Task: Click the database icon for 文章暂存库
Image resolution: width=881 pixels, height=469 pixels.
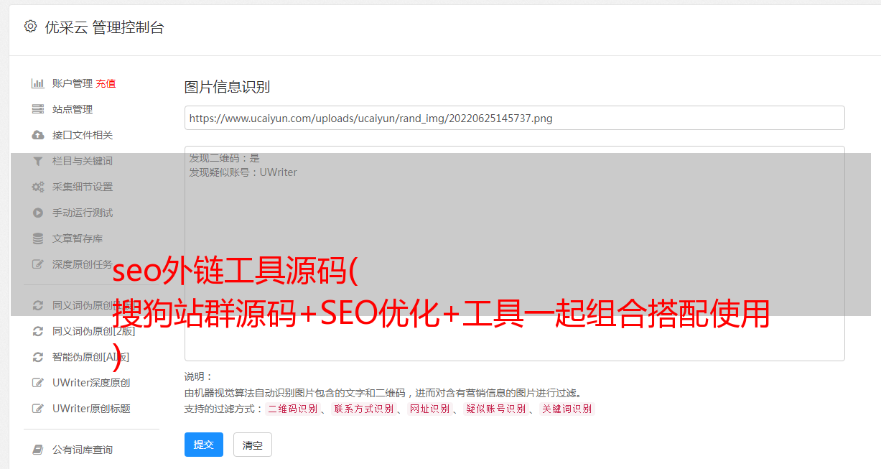Action: (38, 238)
